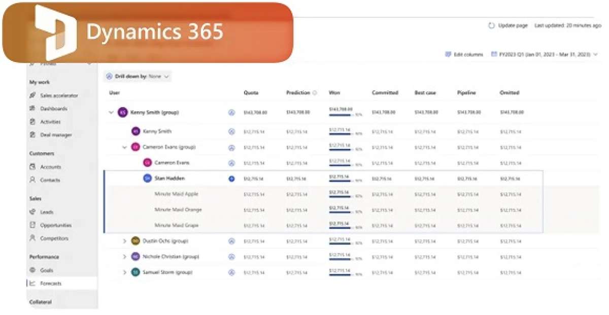609x315 pixels.
Task: Click the Last updated: 20 minutes ago text
Action: tap(568, 25)
